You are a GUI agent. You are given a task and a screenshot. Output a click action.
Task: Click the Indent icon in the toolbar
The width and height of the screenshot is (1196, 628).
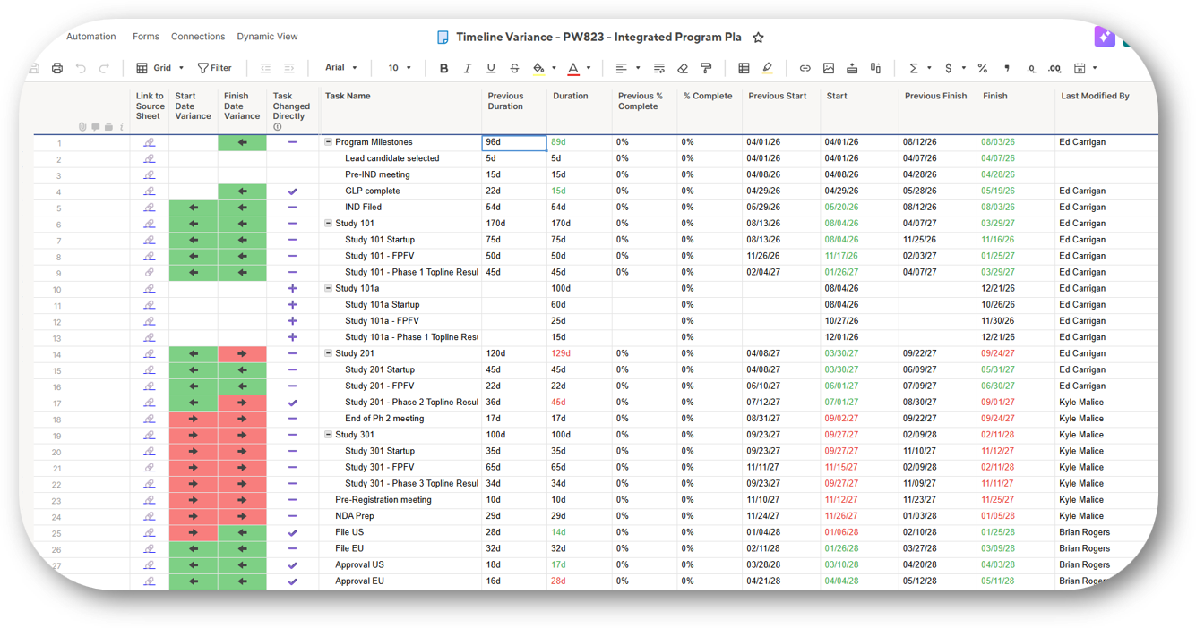[x=288, y=68]
